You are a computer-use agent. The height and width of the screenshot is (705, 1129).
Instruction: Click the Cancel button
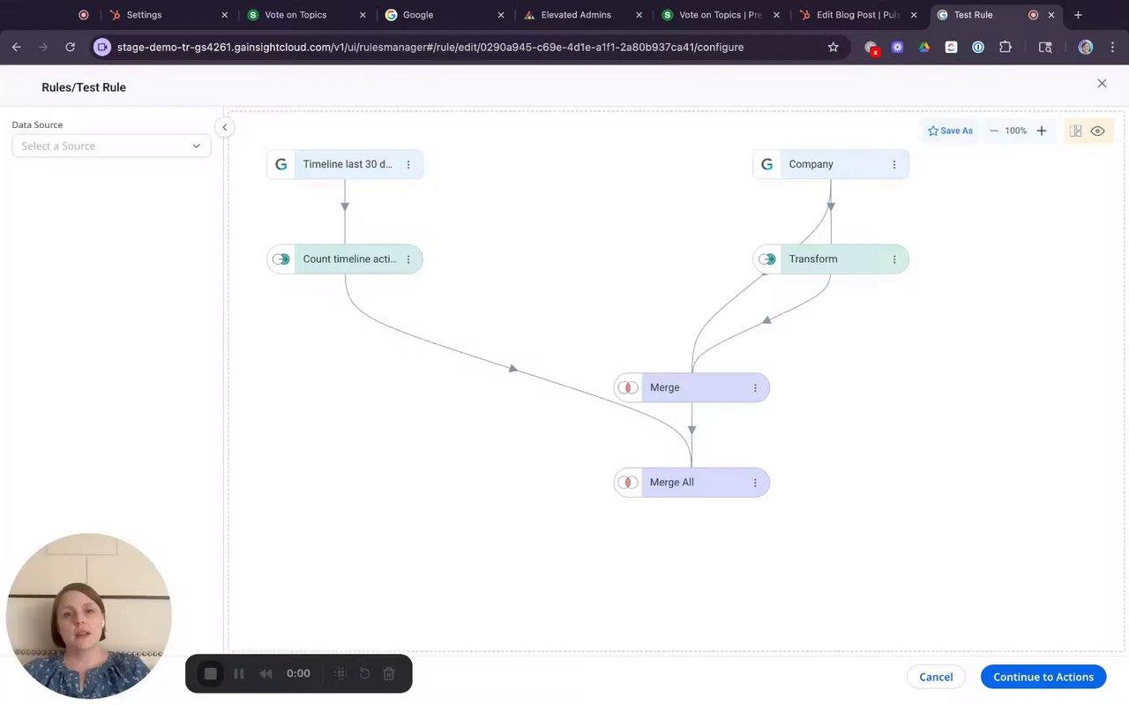click(x=936, y=677)
